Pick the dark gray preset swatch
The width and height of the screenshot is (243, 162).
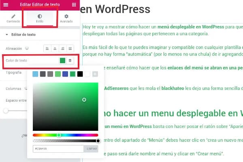(43, 74)
